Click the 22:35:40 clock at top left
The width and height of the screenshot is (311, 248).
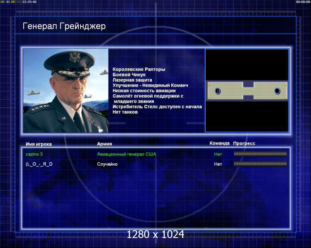(x=29, y=2)
